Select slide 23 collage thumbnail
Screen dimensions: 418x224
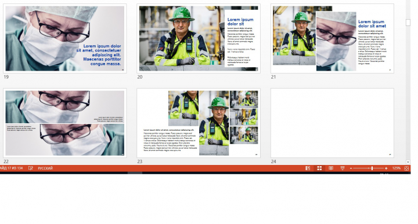pos(199,123)
